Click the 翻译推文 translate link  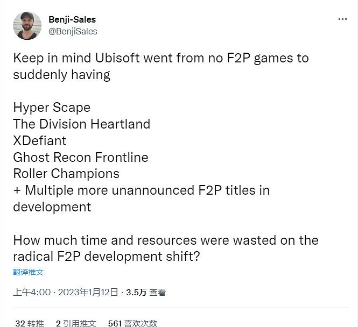[28, 272]
